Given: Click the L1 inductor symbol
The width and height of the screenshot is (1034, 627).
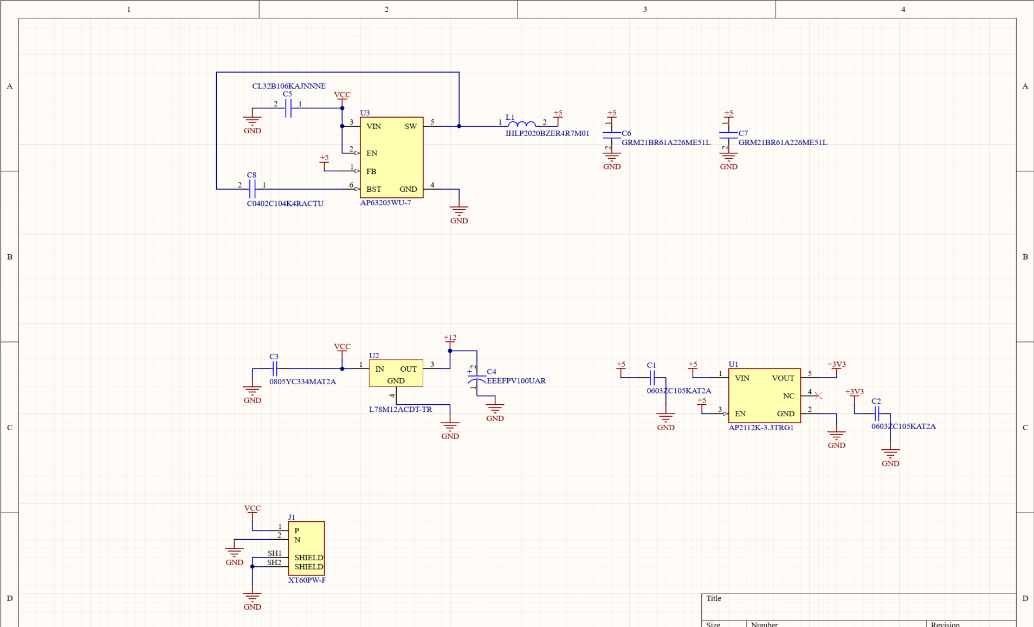Looking at the screenshot, I should pyautogui.click(x=522, y=124).
